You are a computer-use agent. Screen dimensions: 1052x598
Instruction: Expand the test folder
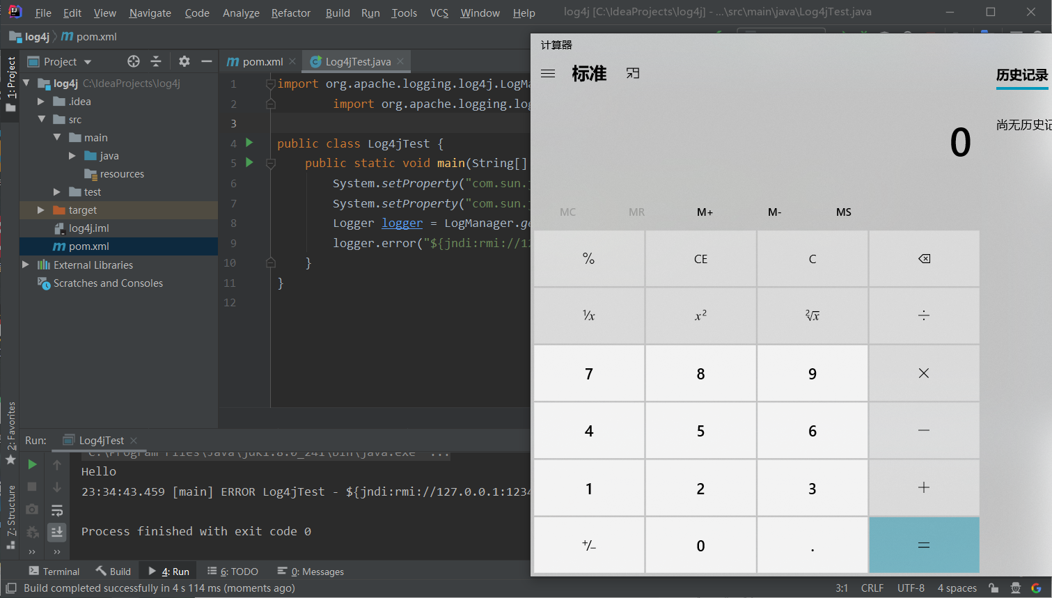[57, 192]
